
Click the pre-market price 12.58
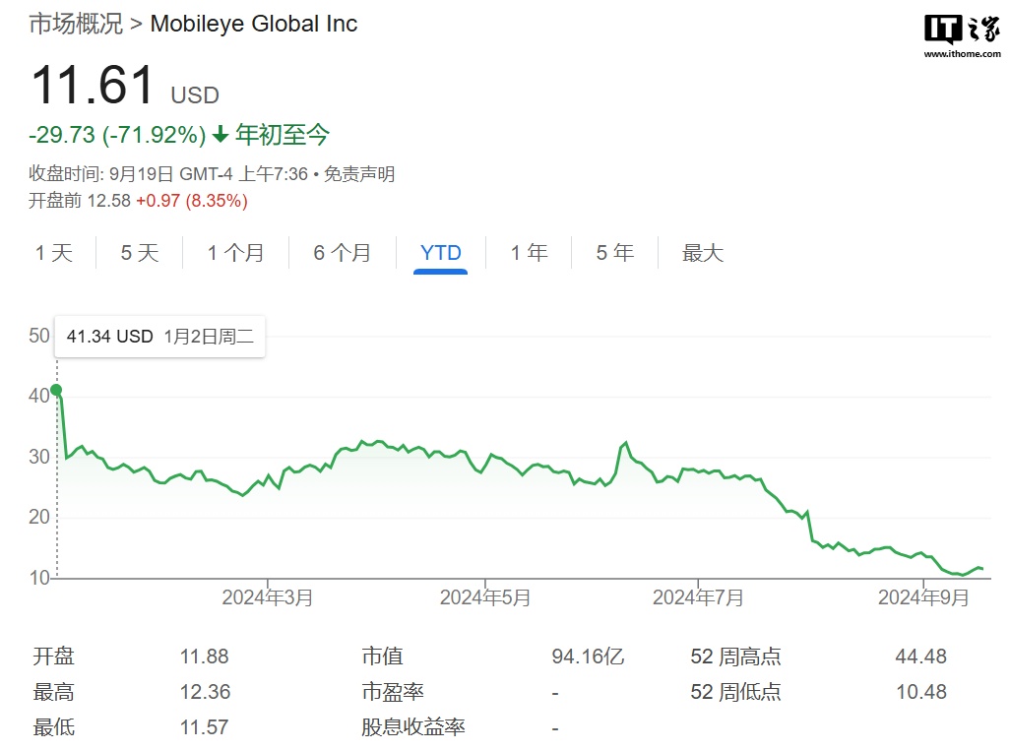pos(109,201)
